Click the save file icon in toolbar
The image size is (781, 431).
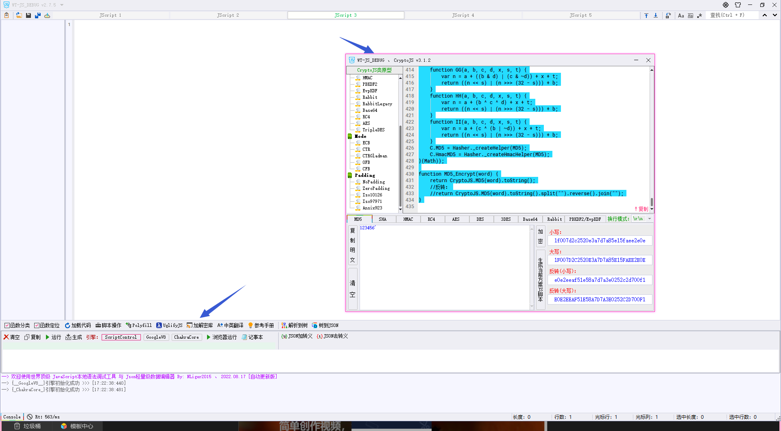click(28, 15)
